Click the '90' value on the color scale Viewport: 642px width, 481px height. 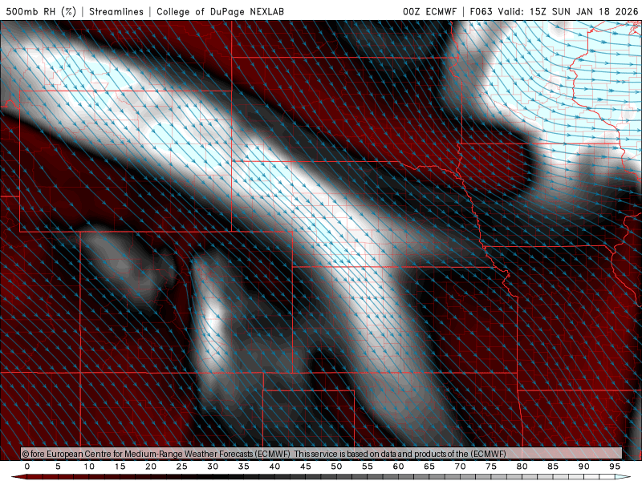click(x=584, y=467)
